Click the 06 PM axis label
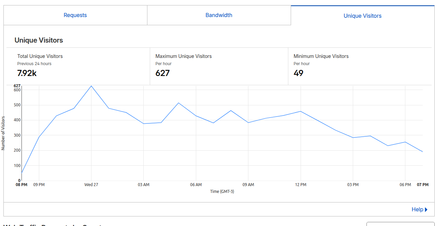448x226 pixels. click(x=405, y=185)
